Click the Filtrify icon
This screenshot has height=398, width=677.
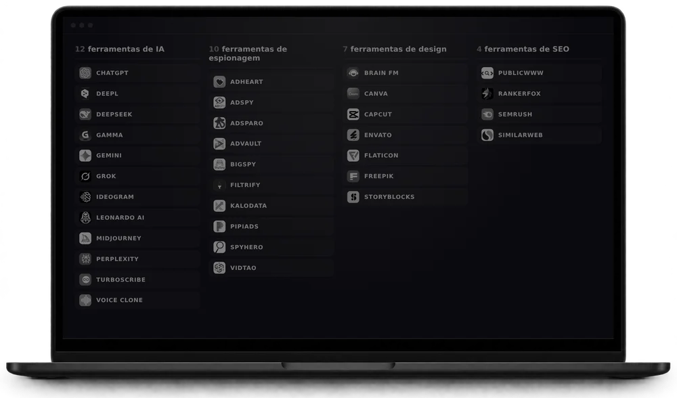point(219,185)
